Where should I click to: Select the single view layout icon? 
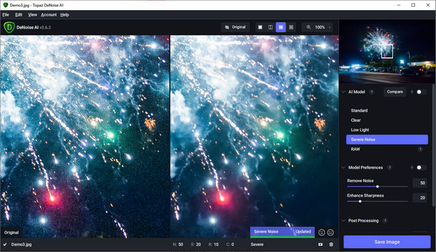(260, 27)
